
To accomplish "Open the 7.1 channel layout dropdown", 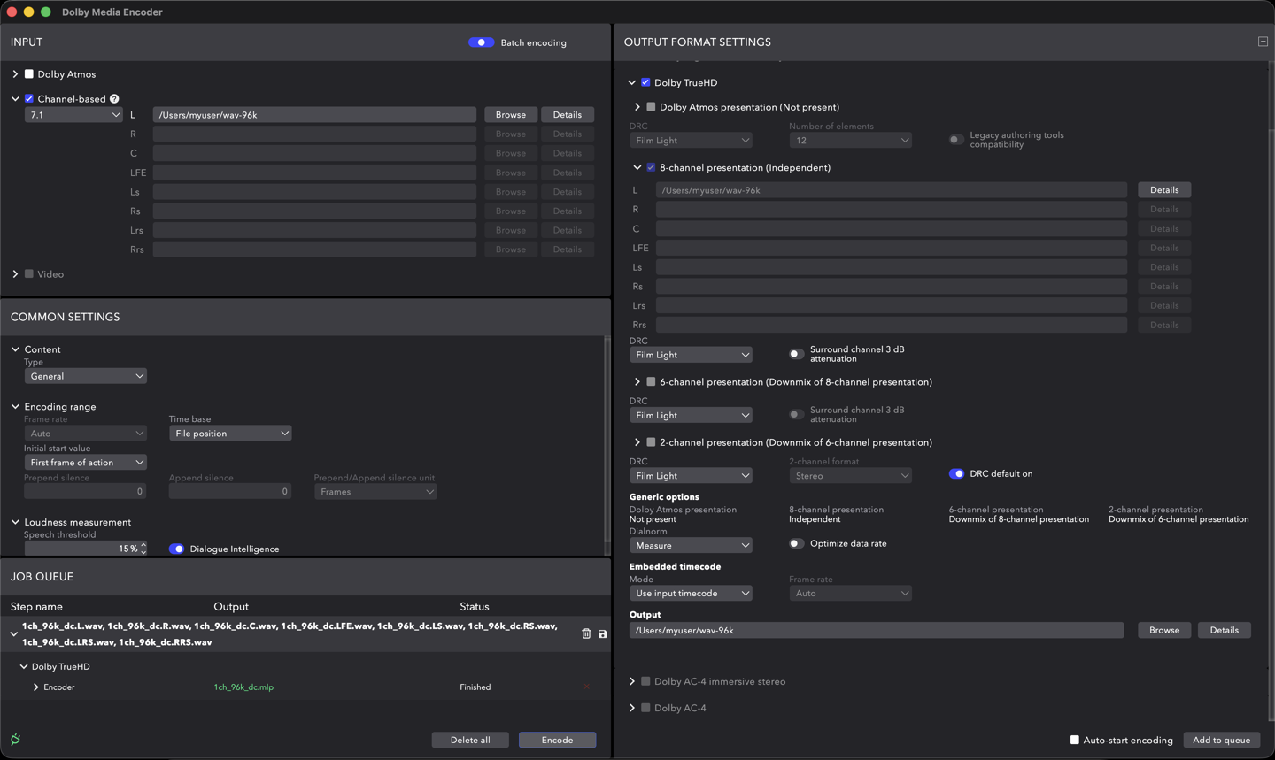I will coord(73,115).
